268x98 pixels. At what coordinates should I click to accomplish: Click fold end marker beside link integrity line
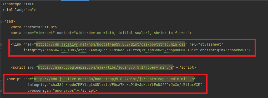coord(1,50)
